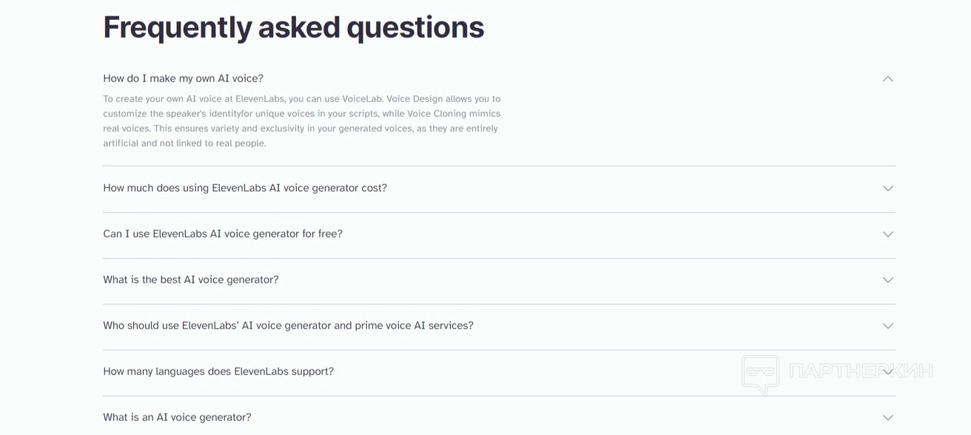Click the word 'VoiceLab' in the answer
This screenshot has width=971, height=435.
(x=361, y=98)
